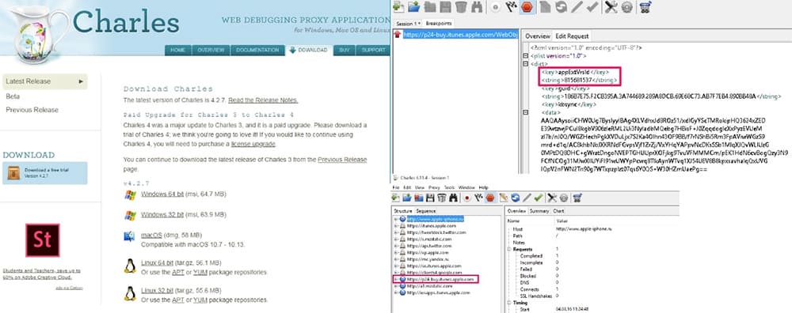Click Tools wrench icon in top Charles toolbar
Image resolution: width=792 pixels, height=313 pixels.
tap(611, 7)
